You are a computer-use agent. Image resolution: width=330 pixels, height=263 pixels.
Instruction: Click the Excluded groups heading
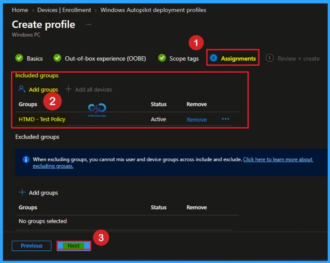pos(37,137)
